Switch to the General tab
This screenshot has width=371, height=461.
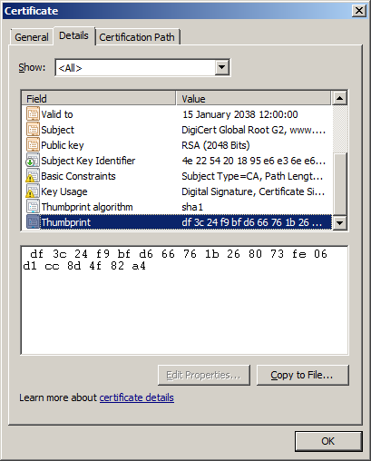[x=32, y=37]
